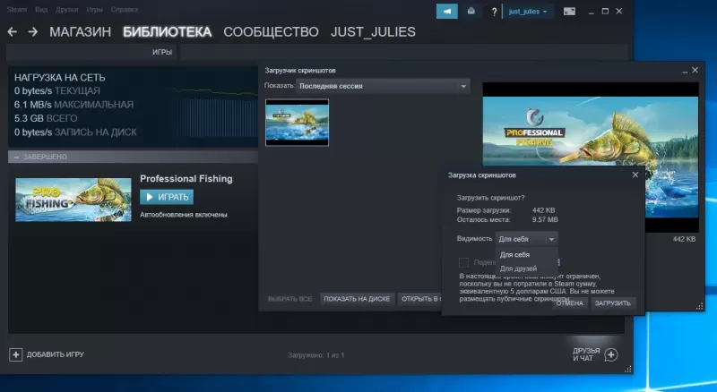Click Загружено: 1 из 1 status text

pos(316,355)
